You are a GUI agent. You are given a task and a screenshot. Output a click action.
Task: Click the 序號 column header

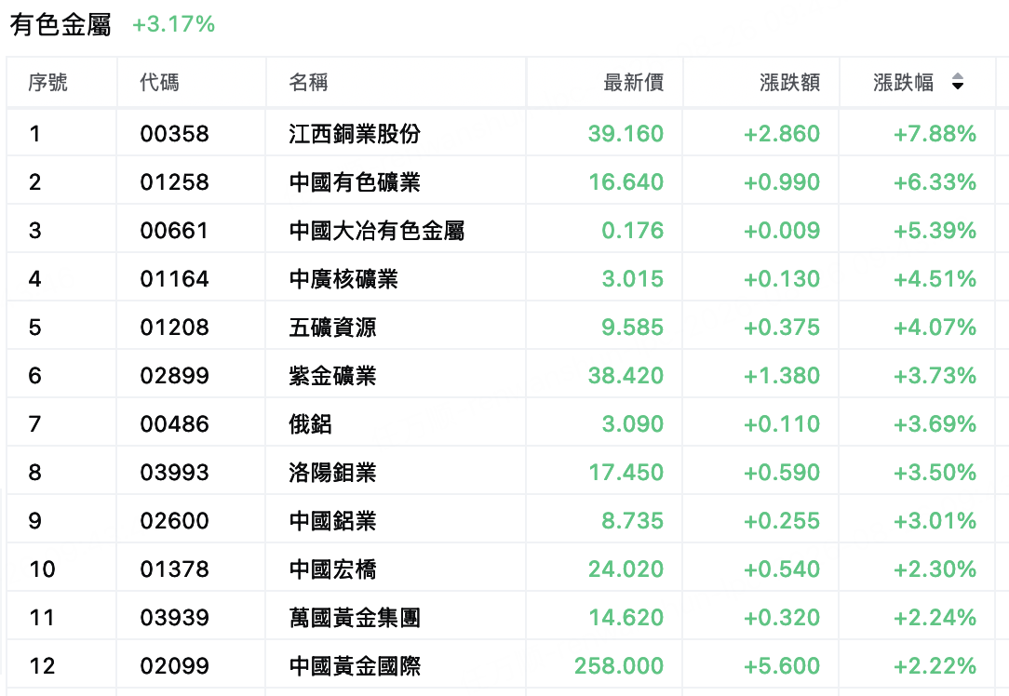pos(47,82)
